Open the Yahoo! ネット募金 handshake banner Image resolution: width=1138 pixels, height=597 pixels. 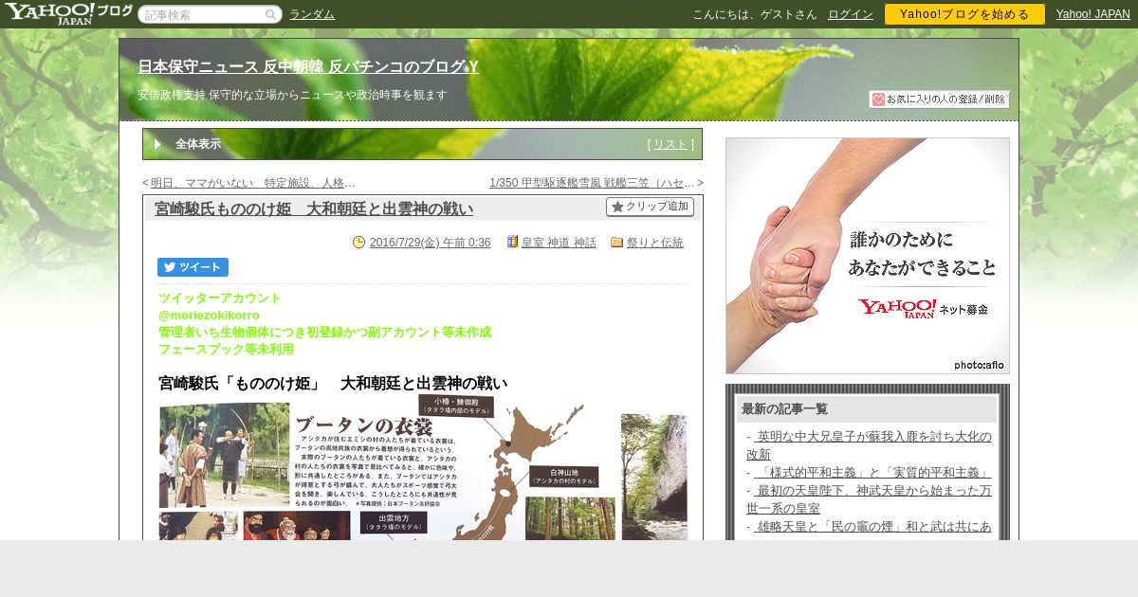(x=868, y=256)
